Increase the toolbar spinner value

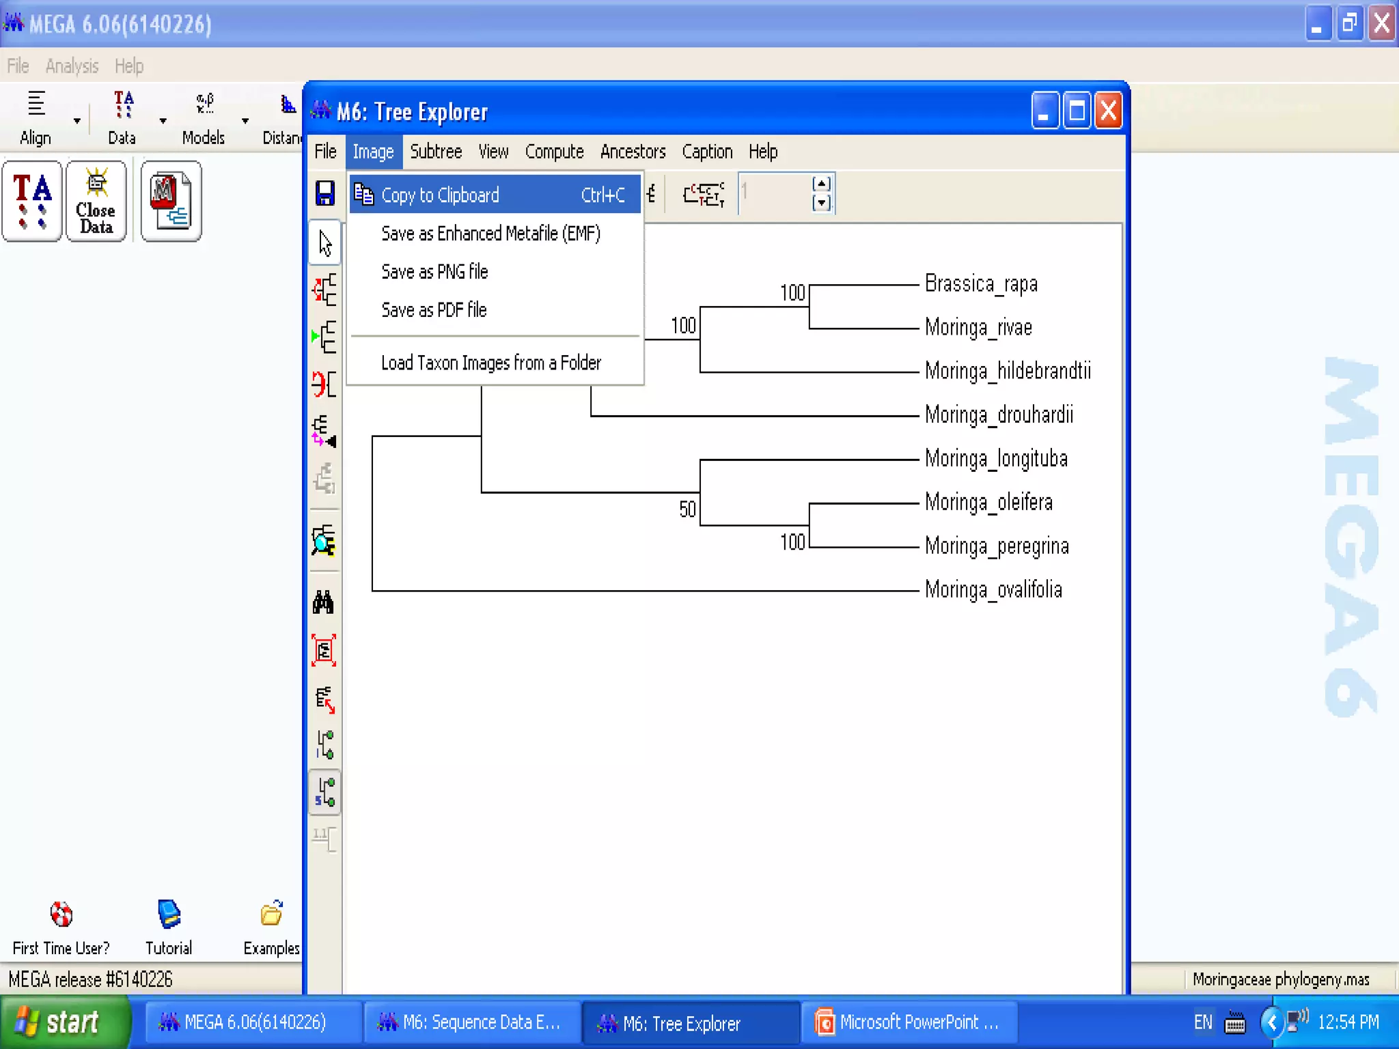[x=822, y=184]
